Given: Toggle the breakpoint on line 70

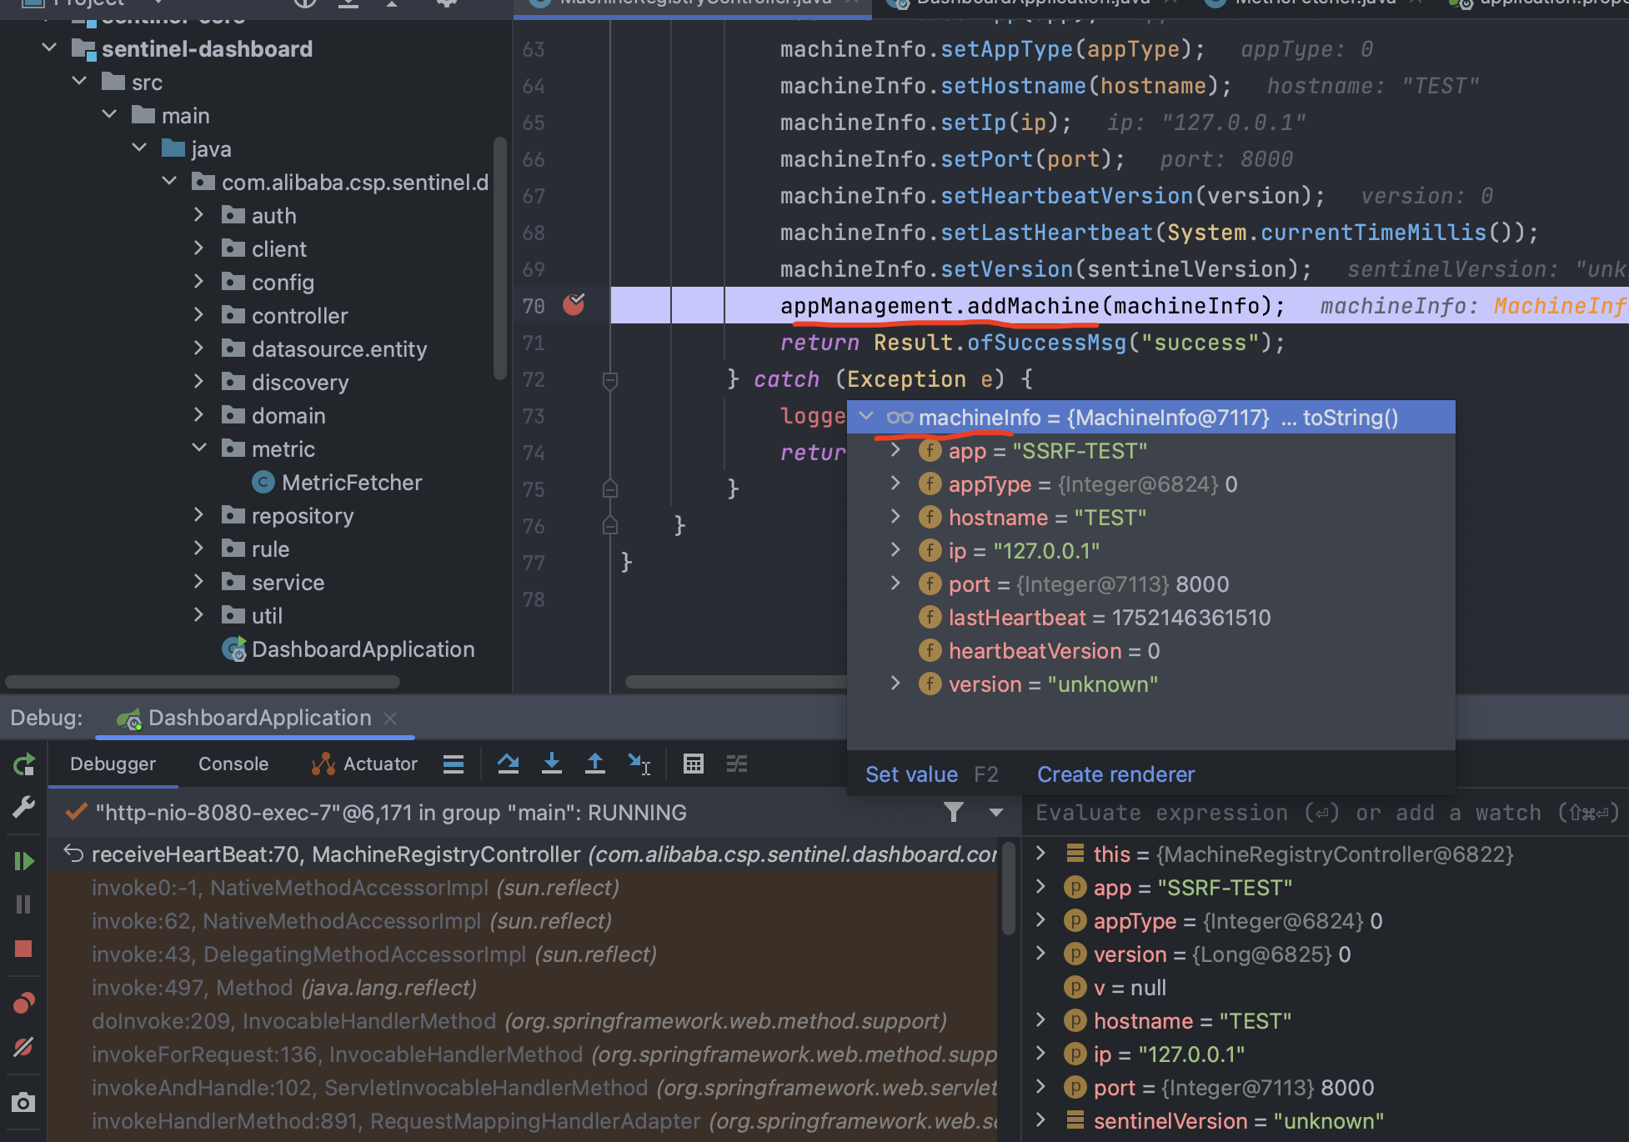Looking at the screenshot, I should (x=574, y=305).
